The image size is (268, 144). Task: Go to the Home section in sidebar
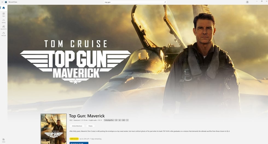(4, 8)
